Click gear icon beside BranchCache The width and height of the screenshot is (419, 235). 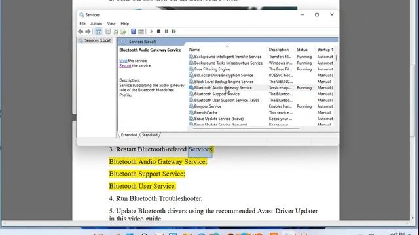coord(191,112)
